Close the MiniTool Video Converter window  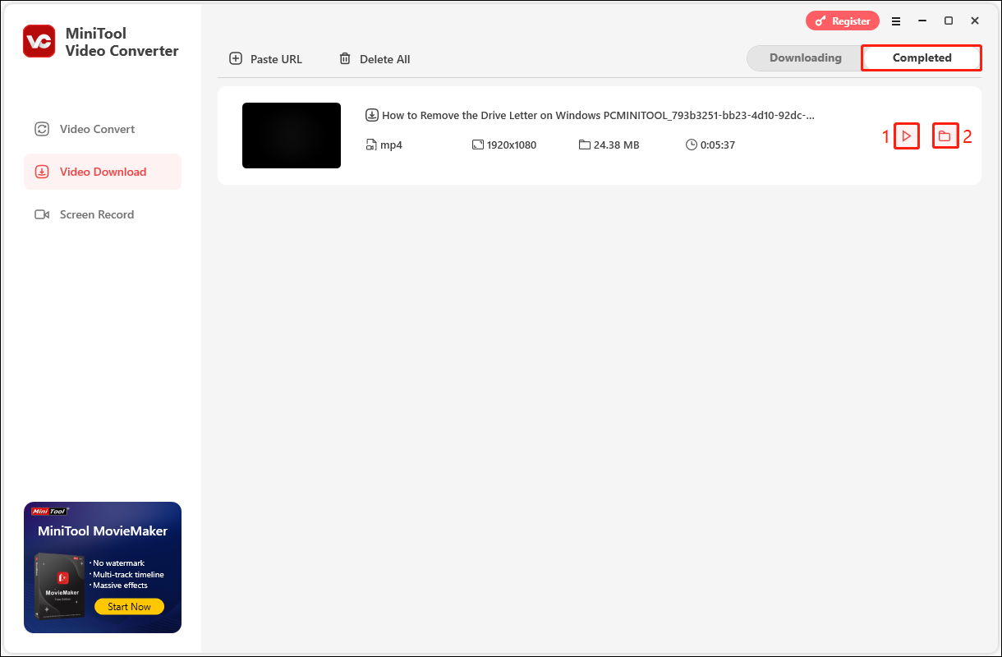tap(975, 21)
